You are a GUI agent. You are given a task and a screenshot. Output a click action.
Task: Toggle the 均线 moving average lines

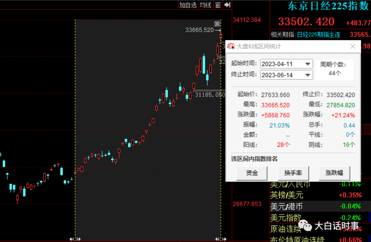pyautogui.click(x=205, y=5)
